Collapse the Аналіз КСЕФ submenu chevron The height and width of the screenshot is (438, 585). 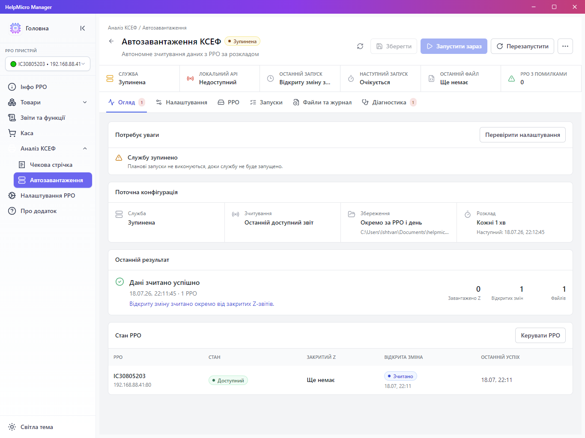pos(85,148)
